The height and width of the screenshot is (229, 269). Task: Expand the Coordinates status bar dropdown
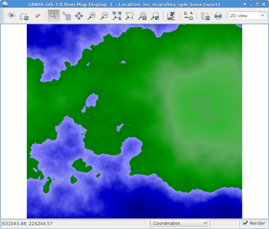pyautogui.click(x=179, y=223)
